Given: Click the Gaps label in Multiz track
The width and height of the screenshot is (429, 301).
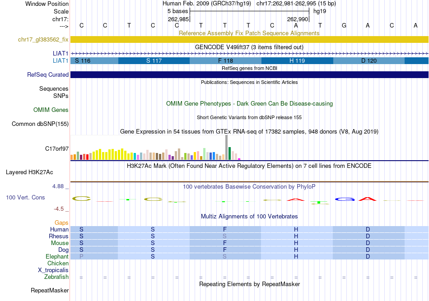Looking at the screenshot, I should click(61, 223).
